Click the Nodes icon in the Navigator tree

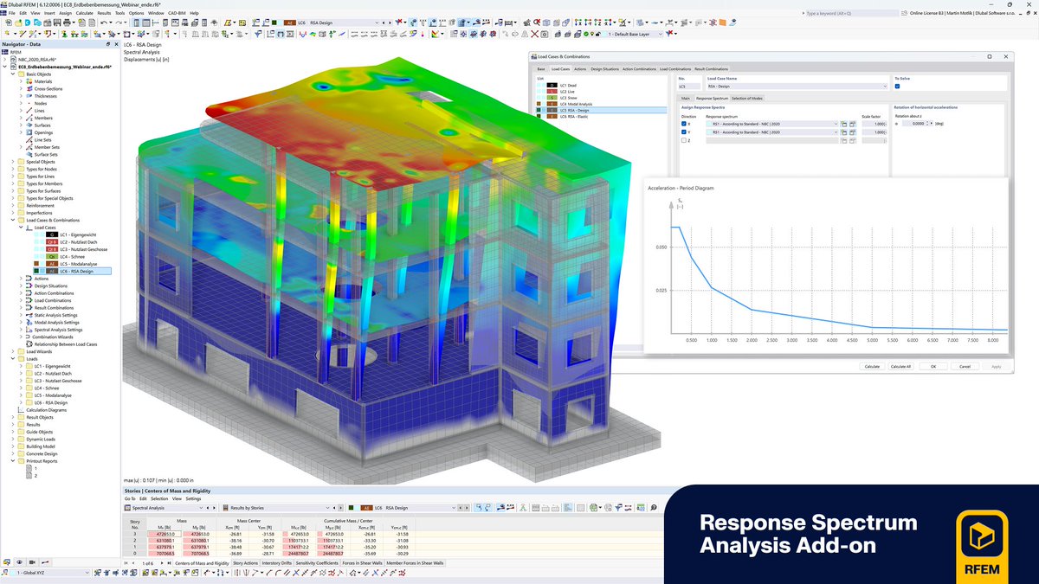click(x=29, y=103)
